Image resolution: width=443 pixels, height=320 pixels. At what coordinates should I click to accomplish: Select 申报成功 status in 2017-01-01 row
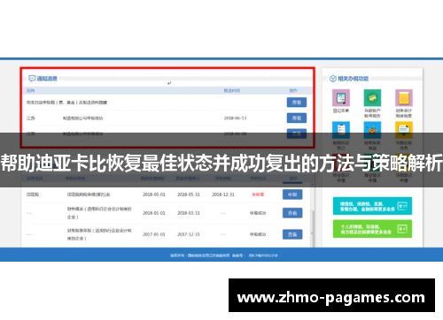258,234
